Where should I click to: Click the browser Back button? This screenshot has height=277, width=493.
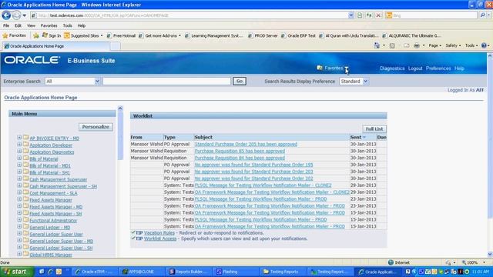coord(6,15)
